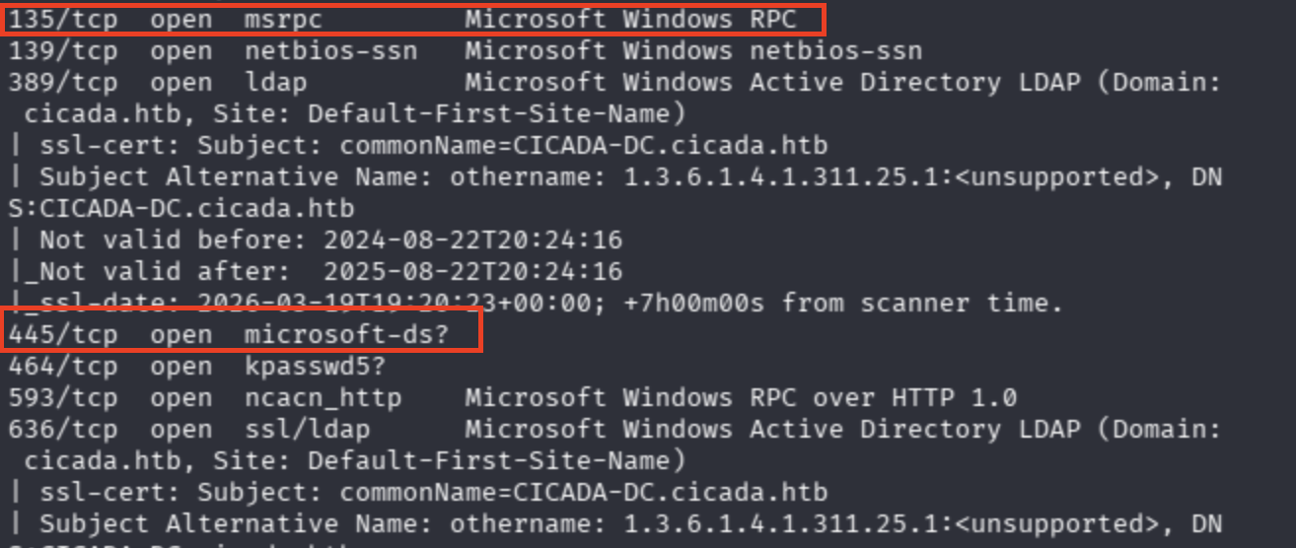Click the 139/tcp port number
Screen dimensions: 1296x548
pos(63,50)
